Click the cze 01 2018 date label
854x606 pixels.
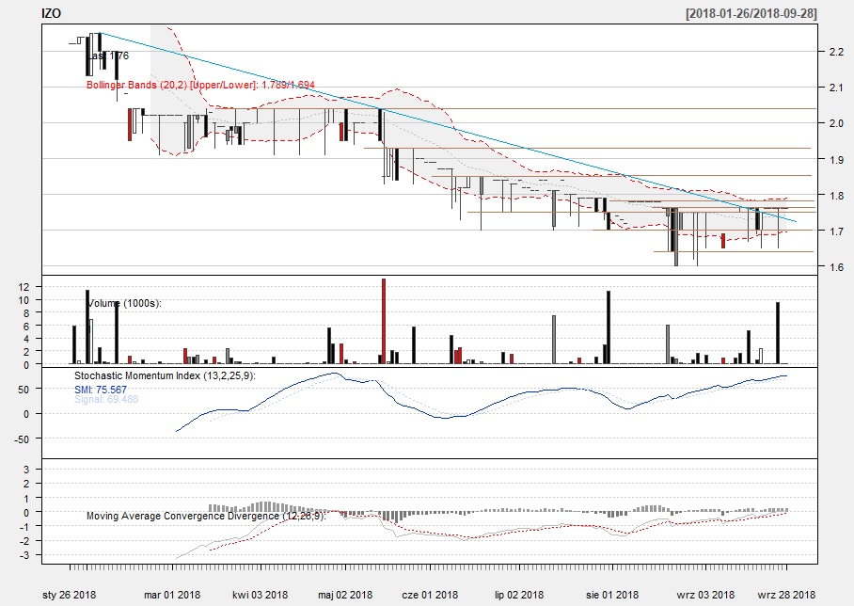pos(430,595)
